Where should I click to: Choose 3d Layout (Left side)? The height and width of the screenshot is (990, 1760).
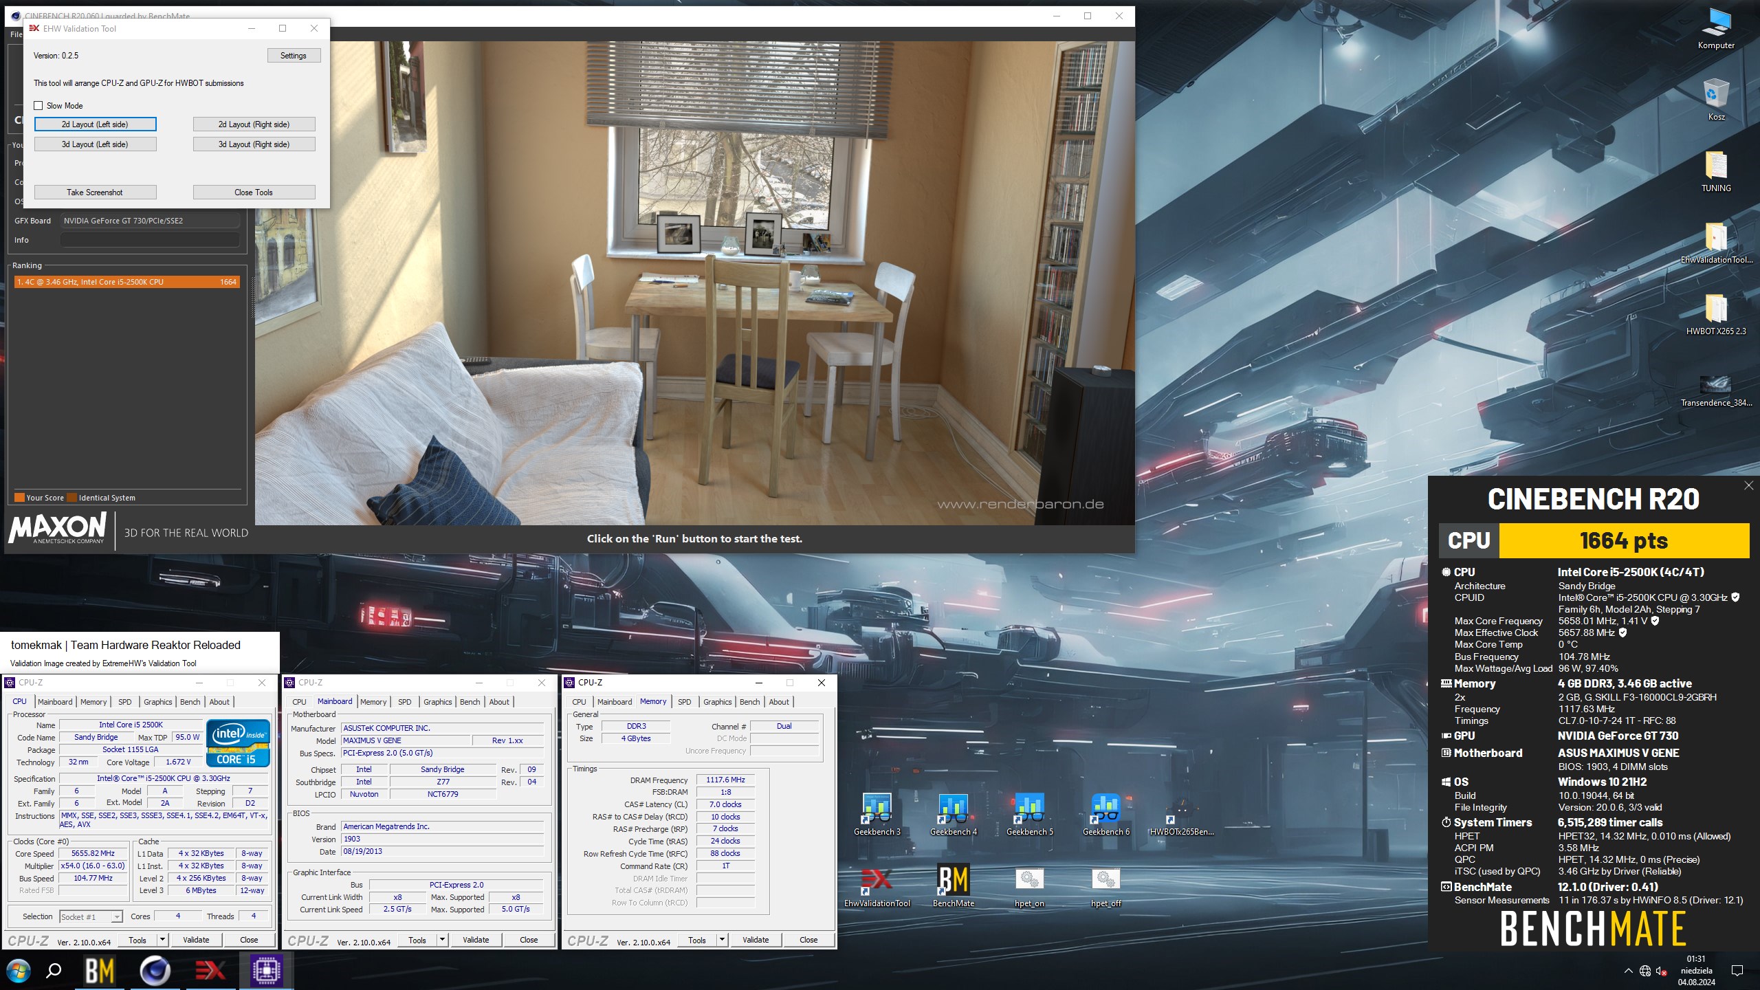click(95, 144)
